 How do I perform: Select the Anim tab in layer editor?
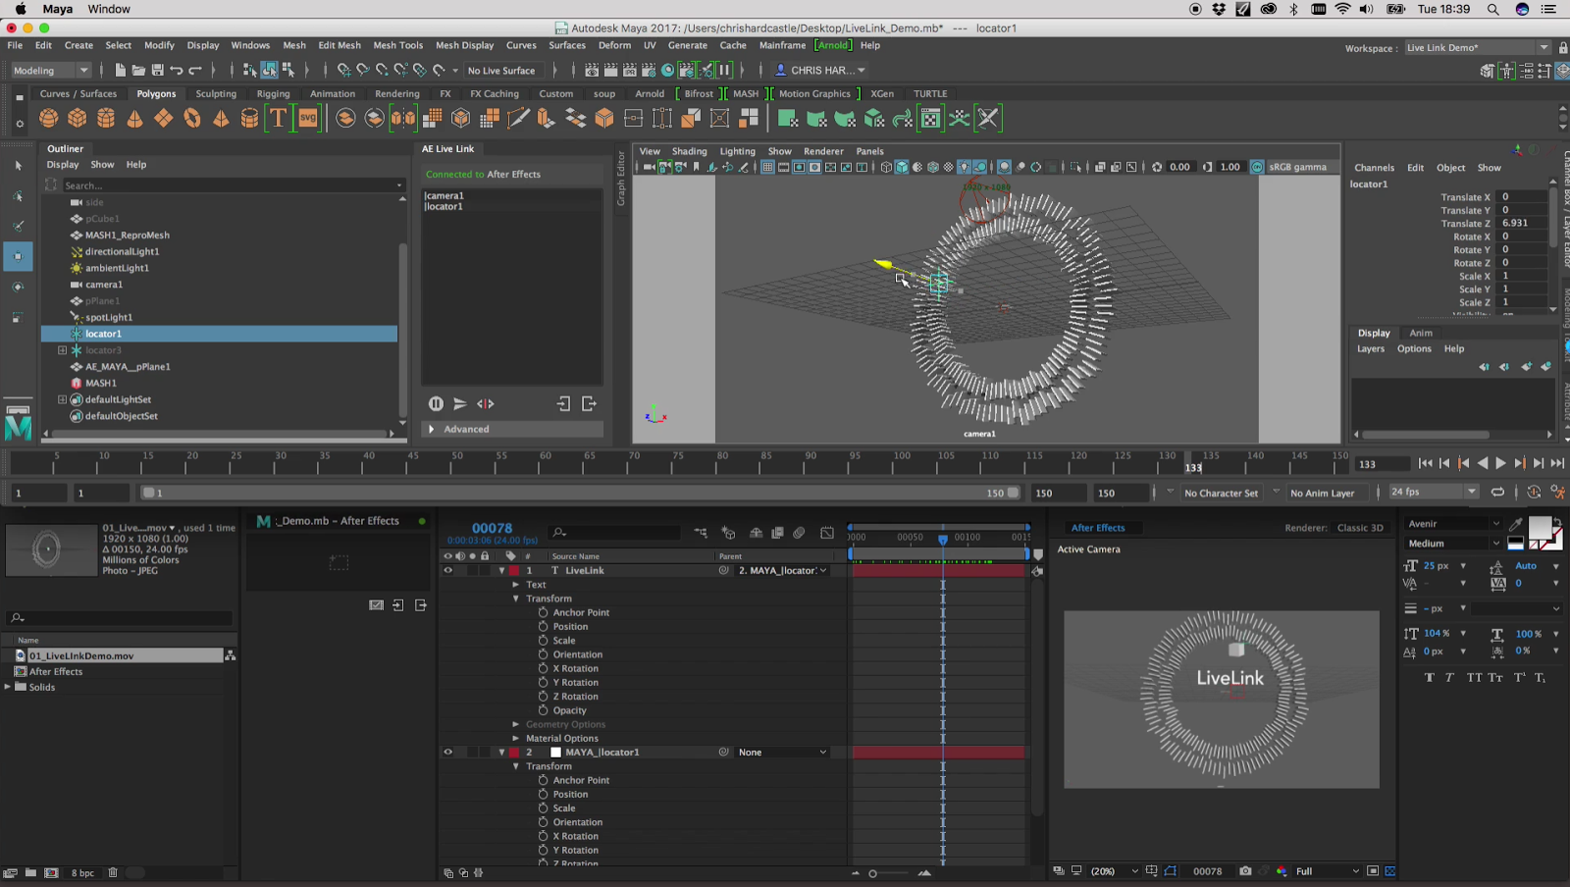[1420, 333]
